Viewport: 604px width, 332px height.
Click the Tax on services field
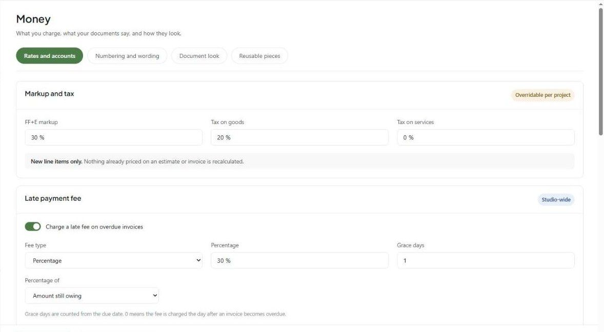coord(486,137)
